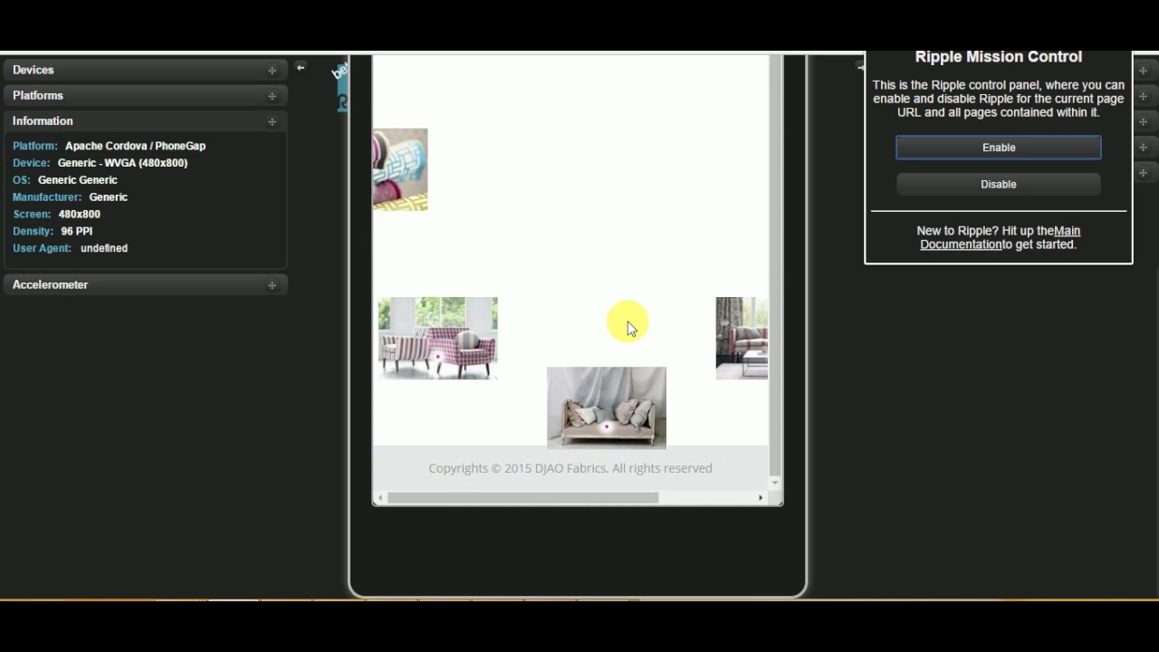Open the pink plaid armchairs thumbnail
This screenshot has height=652, width=1159.
pos(438,338)
